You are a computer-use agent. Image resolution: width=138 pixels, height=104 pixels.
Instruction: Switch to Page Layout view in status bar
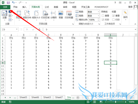94,102
